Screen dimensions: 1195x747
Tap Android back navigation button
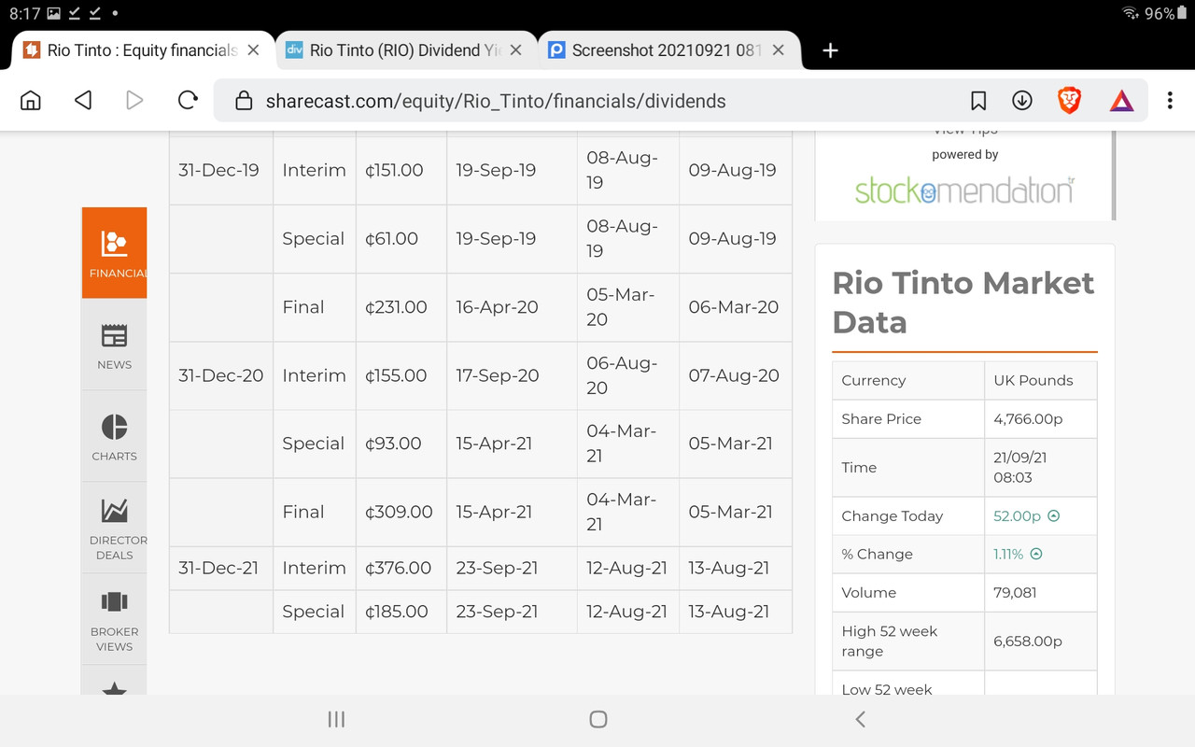pyautogui.click(x=860, y=719)
